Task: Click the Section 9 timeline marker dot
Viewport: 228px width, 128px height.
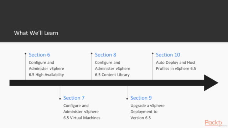Action: 127,99
